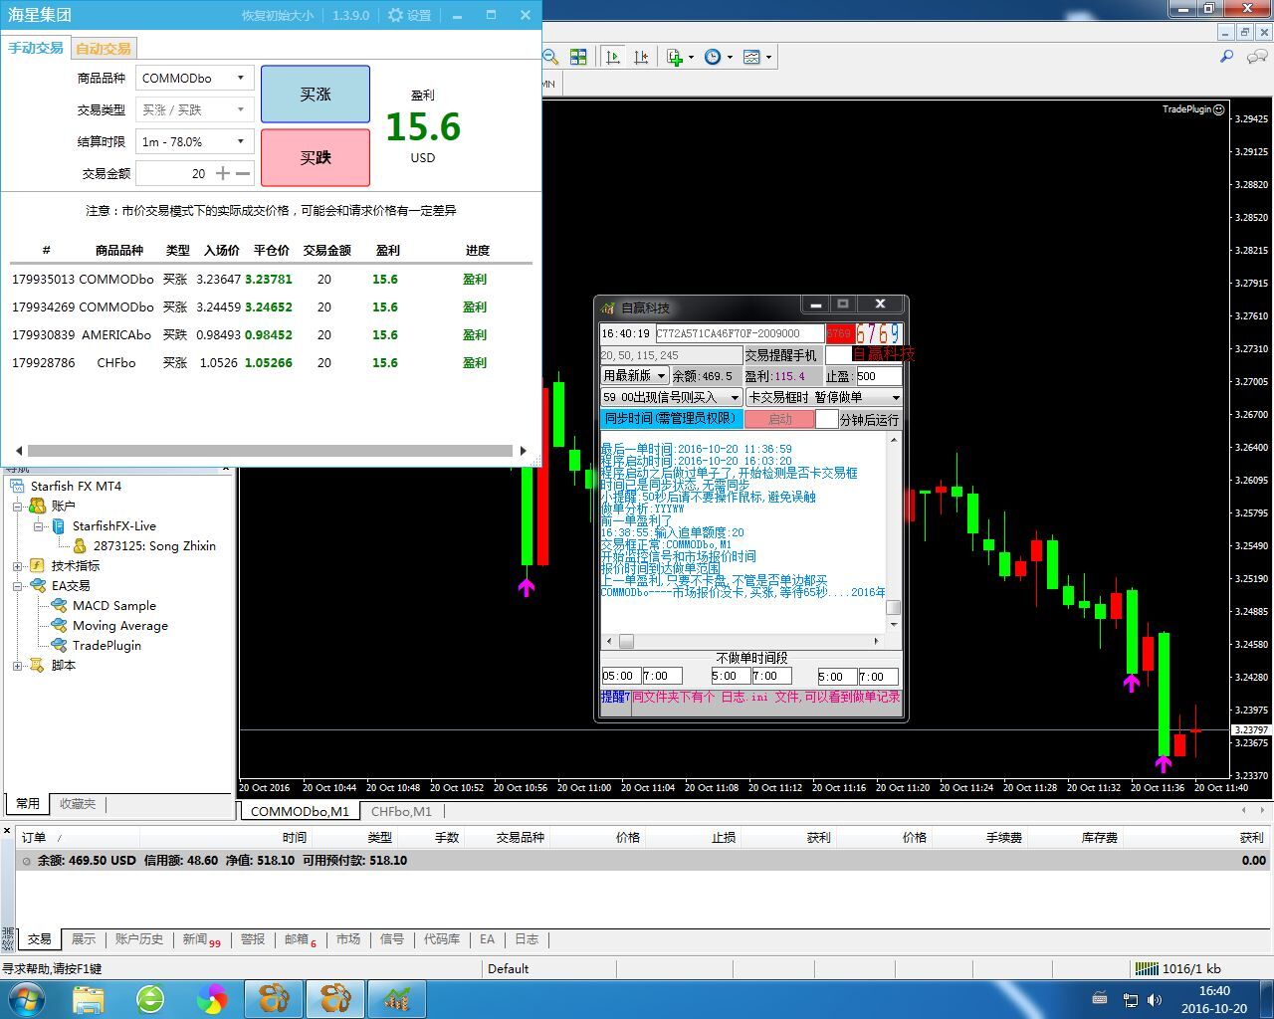Click the 05:00 no-trade start time field
Screen dimensions: 1274x1019
coord(621,676)
